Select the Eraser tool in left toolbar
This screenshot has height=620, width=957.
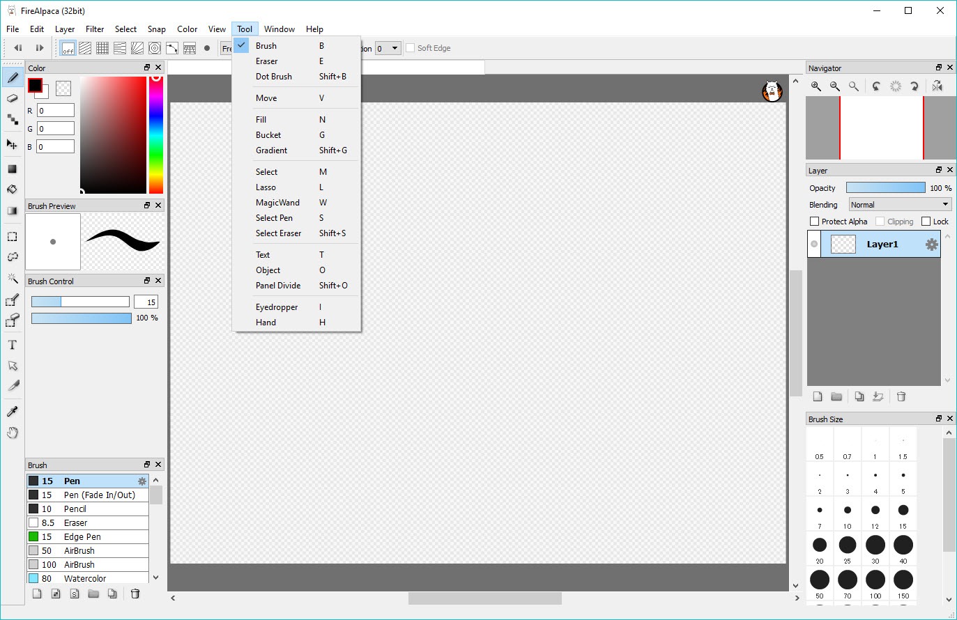click(x=12, y=99)
